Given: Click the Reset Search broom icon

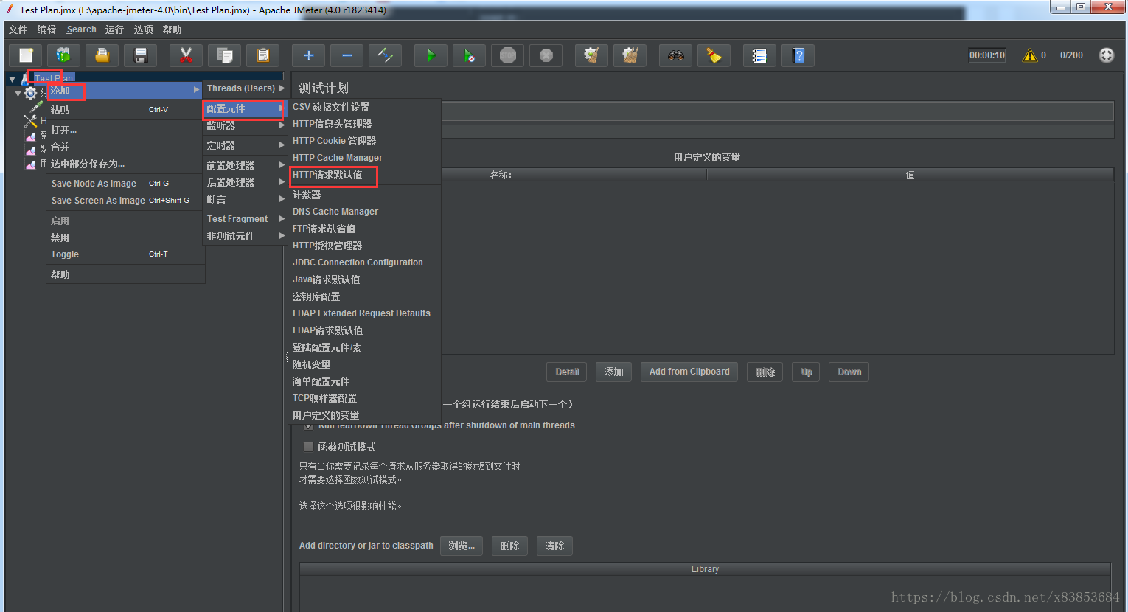Looking at the screenshot, I should (714, 55).
